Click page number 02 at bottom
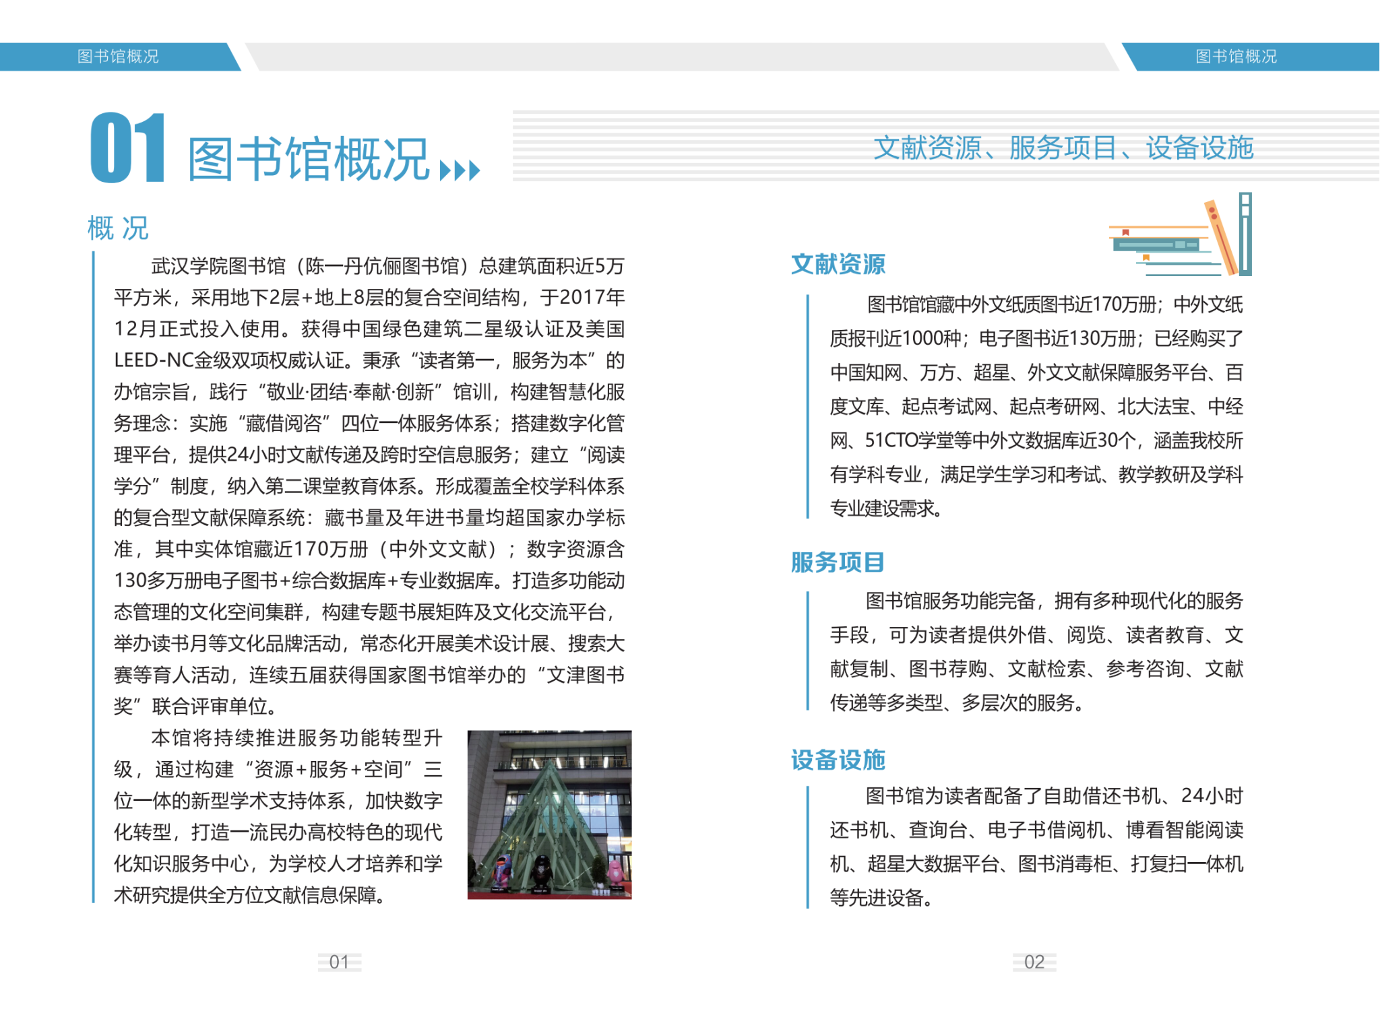 coord(1034,962)
